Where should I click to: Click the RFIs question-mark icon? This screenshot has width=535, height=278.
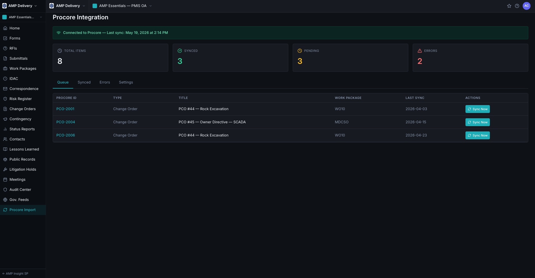(x=5, y=48)
